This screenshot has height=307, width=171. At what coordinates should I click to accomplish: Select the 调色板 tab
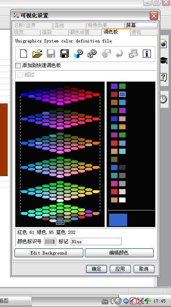[x=115, y=32]
